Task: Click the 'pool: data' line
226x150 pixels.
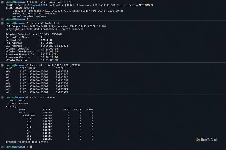Action: (x=18, y=101)
